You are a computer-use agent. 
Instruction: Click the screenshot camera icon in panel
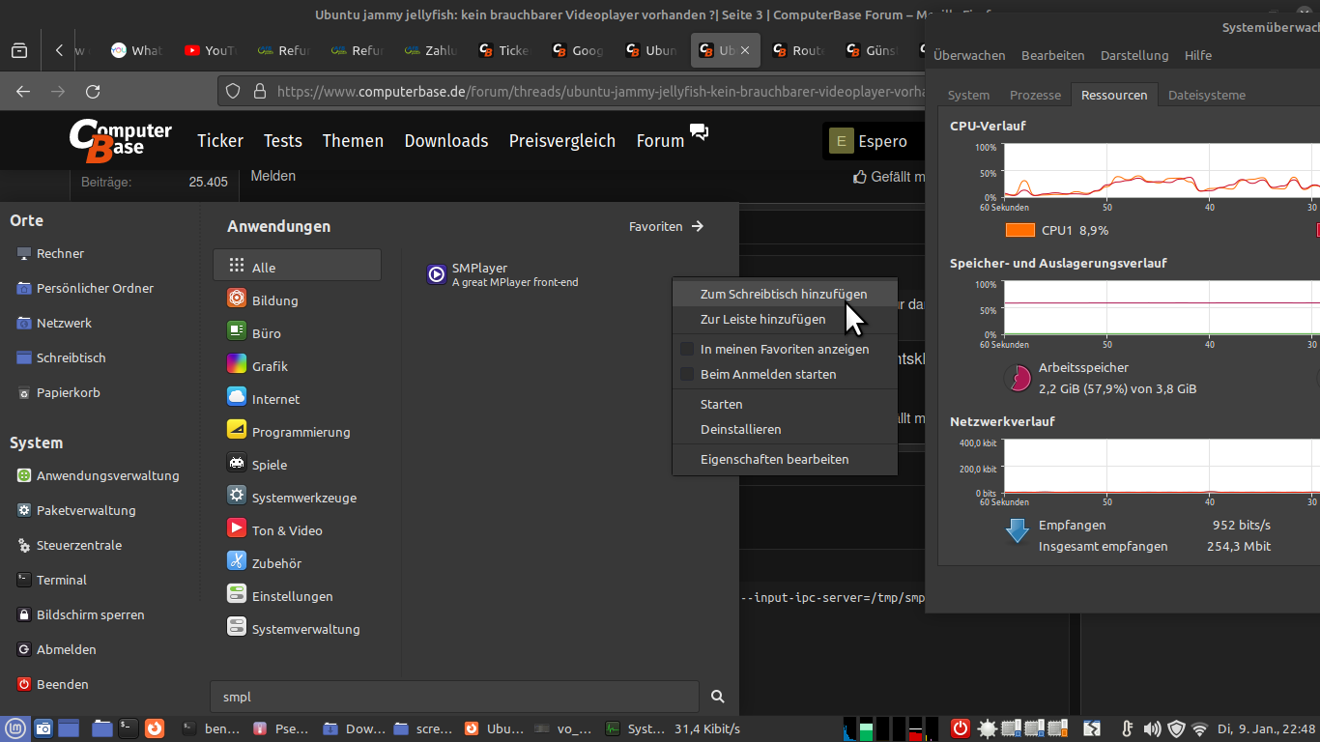coord(43,728)
